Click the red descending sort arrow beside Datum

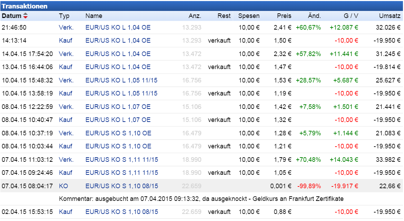click(x=25, y=17)
